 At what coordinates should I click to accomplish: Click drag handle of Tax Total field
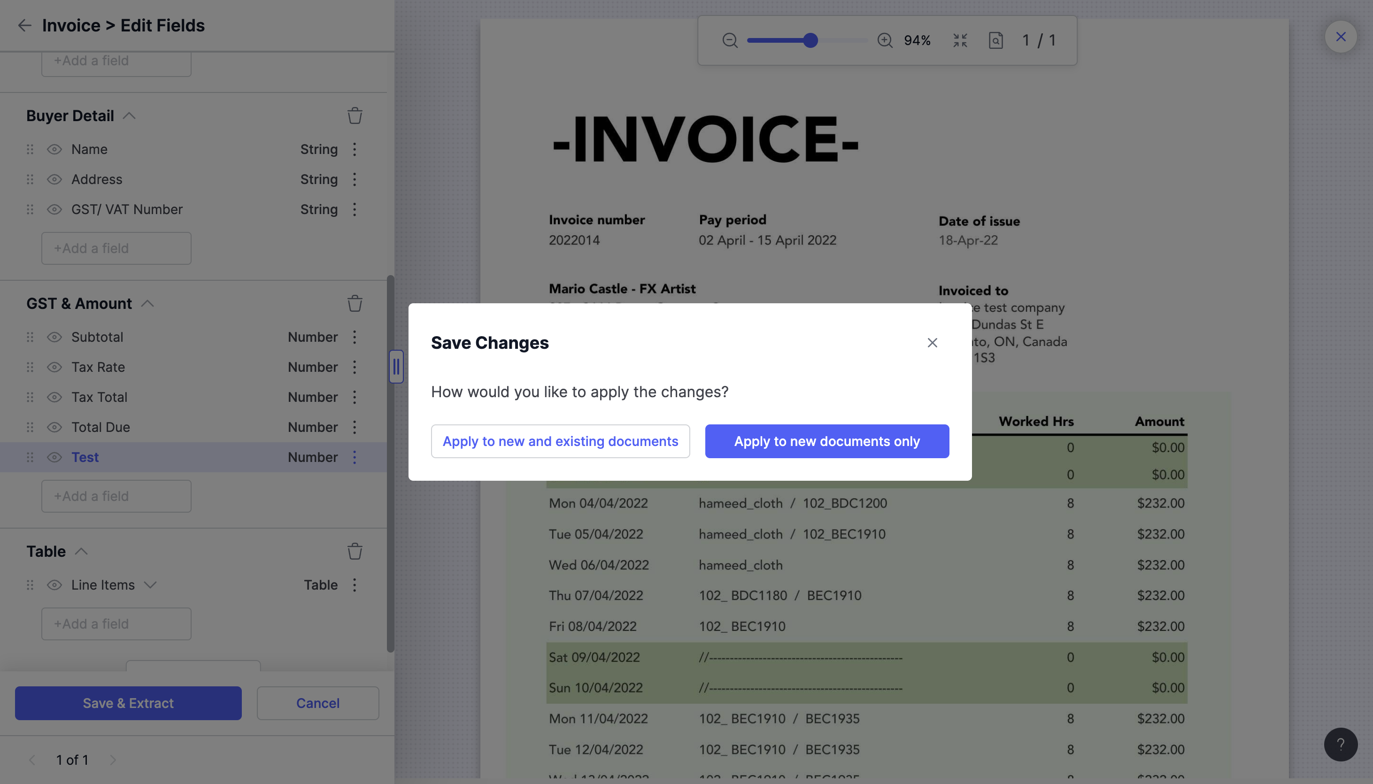(x=30, y=397)
